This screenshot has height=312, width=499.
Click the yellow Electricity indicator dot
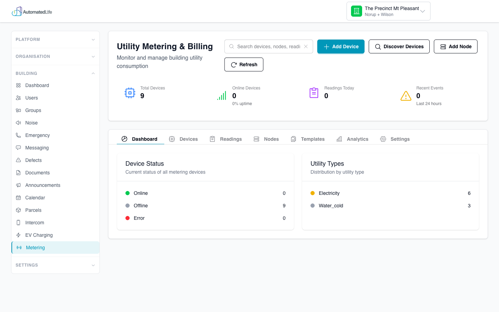coord(313,193)
